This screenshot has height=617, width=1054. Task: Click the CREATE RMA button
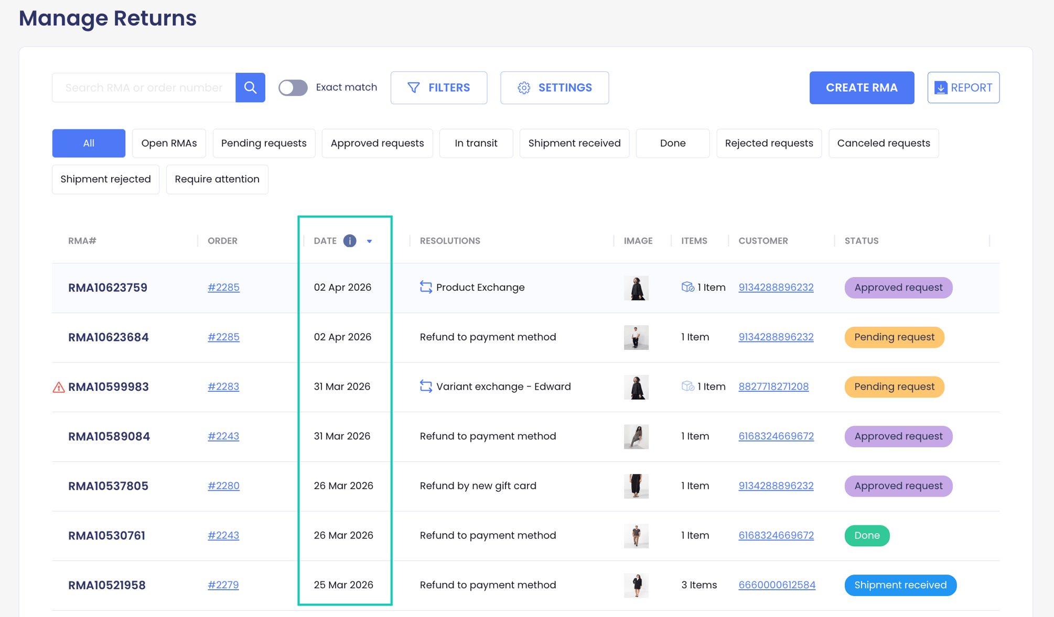862,87
